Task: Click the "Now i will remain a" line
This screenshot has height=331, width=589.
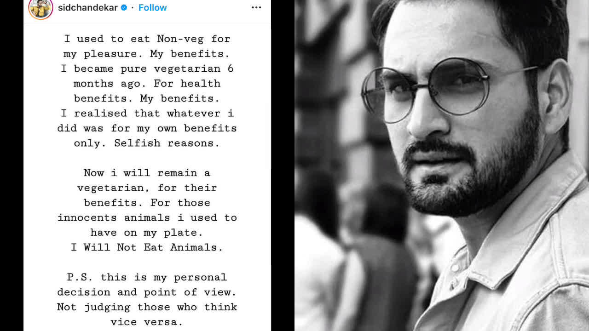Action: pyautogui.click(x=147, y=173)
